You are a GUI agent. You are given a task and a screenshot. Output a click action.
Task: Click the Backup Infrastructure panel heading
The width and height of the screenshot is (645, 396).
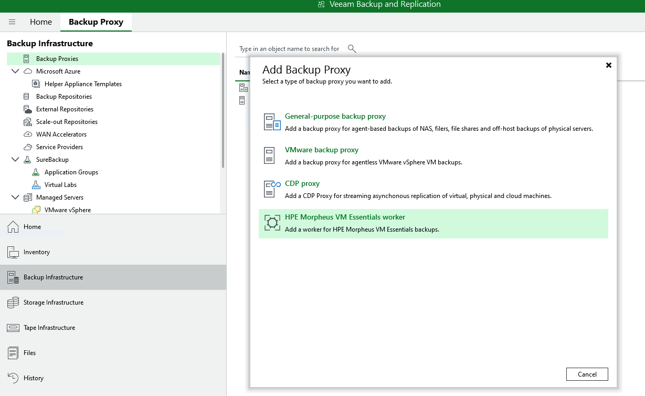(50, 44)
